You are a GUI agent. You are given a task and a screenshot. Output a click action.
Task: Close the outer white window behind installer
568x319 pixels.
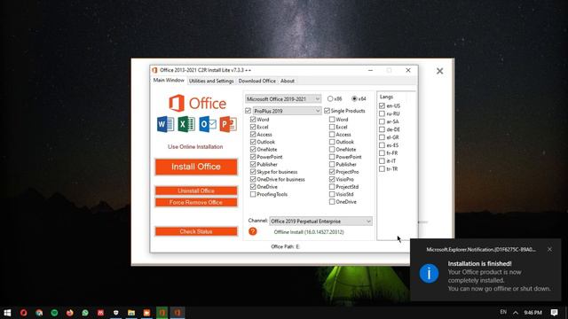tap(440, 71)
